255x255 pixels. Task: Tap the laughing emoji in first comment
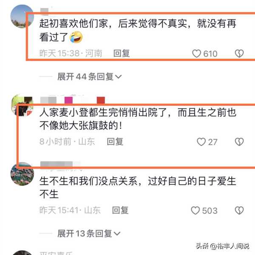(x=76, y=37)
